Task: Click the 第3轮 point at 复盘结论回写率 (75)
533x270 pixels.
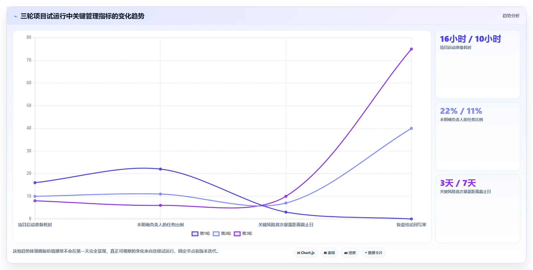Action: [x=411, y=49]
